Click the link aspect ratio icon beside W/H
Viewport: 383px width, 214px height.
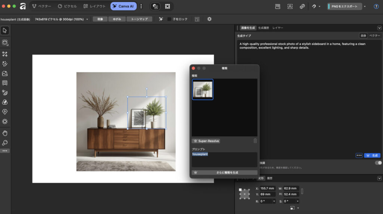coord(302,191)
